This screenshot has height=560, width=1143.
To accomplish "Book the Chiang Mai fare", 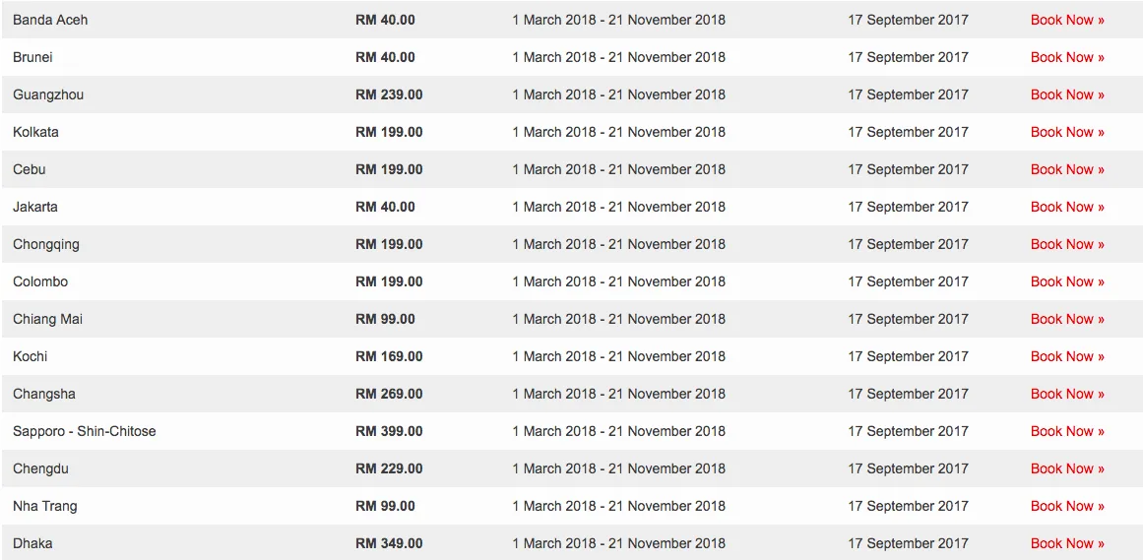I will [1066, 319].
